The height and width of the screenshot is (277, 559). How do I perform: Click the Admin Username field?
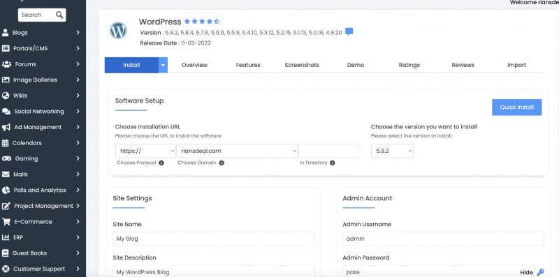click(x=443, y=239)
